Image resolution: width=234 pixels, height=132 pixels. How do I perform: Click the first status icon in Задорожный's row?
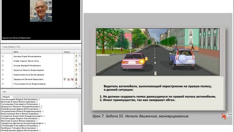click(65, 79)
